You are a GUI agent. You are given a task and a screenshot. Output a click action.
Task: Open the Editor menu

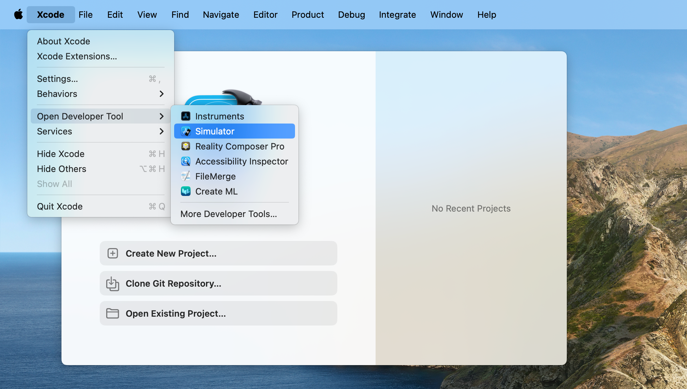[265, 15]
